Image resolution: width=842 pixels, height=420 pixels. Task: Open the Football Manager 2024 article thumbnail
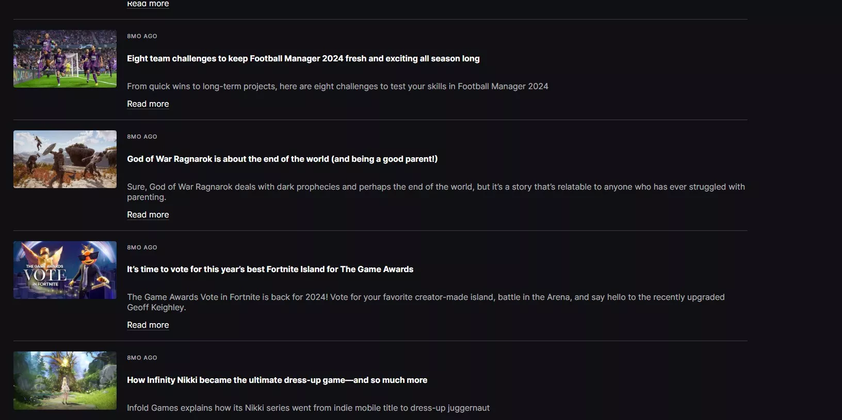[x=65, y=59]
